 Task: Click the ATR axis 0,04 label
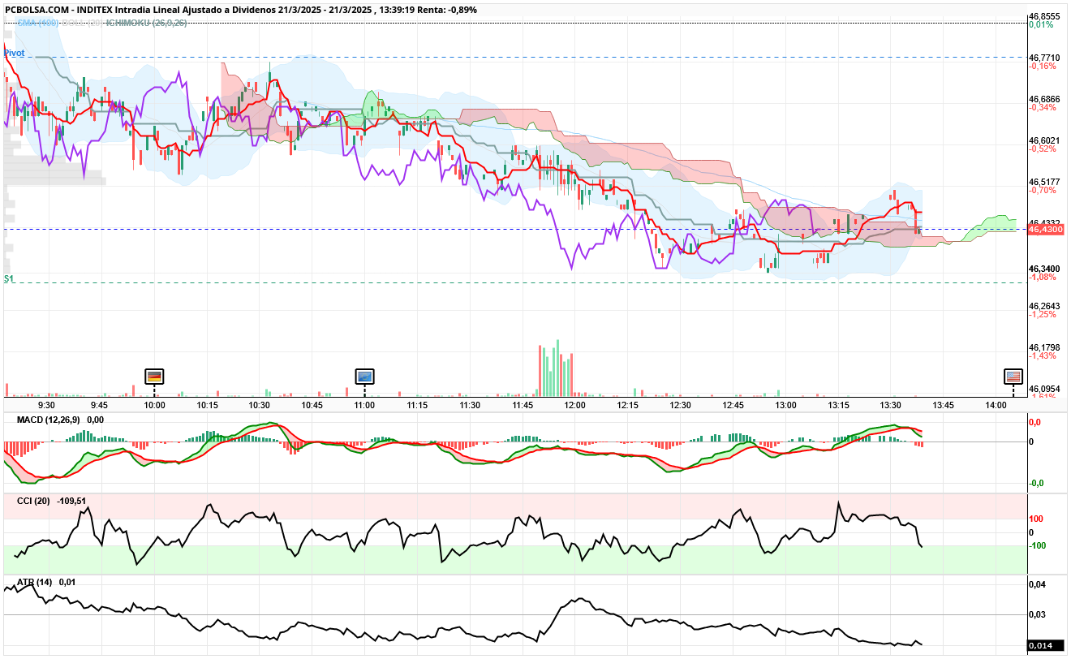coord(1037,584)
